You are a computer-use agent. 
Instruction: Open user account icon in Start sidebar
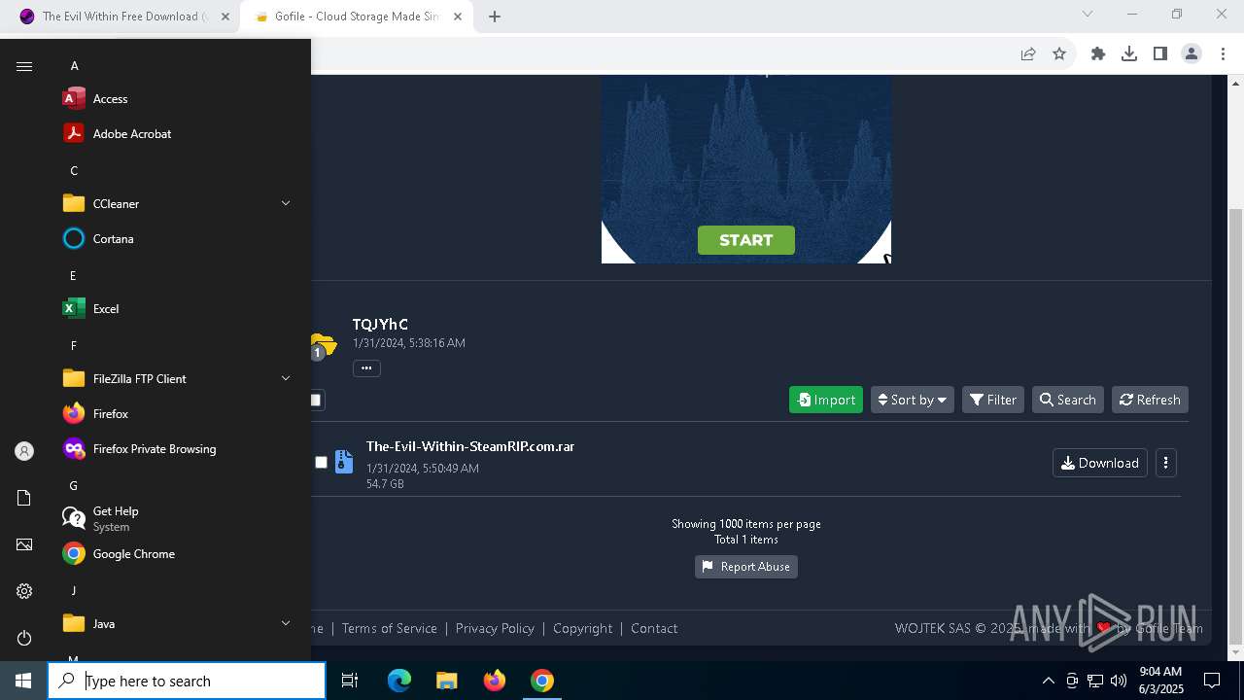click(x=24, y=451)
